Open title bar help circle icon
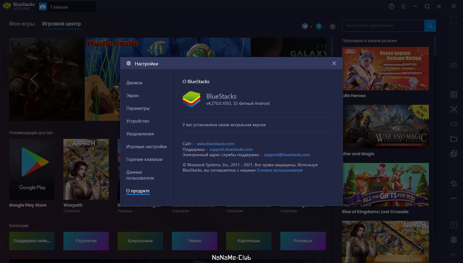463x263 pixels. point(392,6)
